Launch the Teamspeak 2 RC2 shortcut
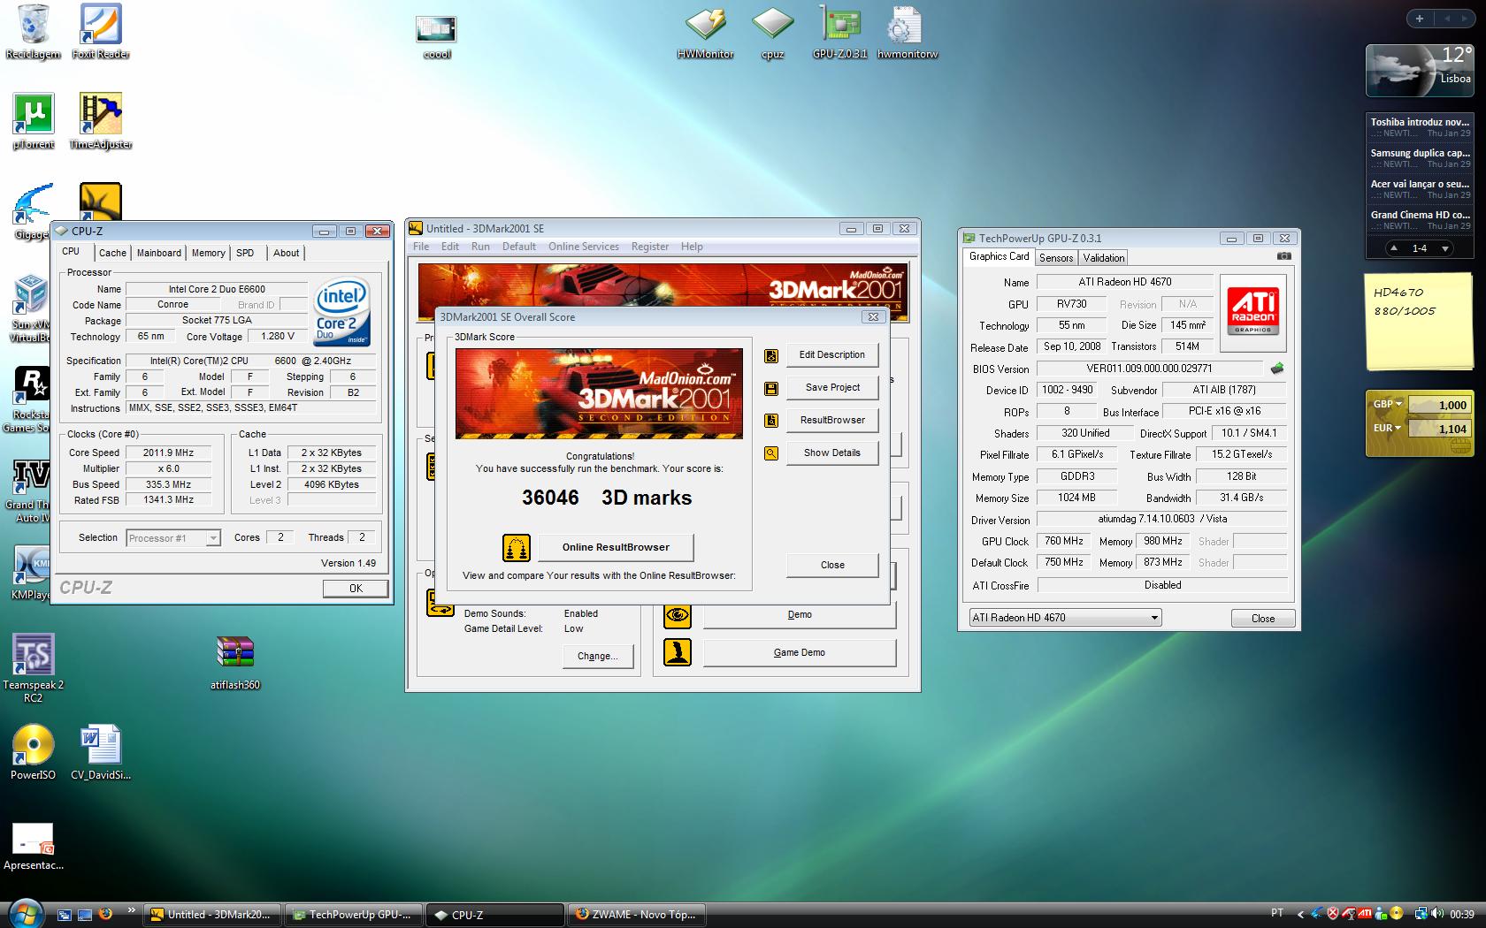This screenshot has width=1486, height=928. tap(33, 668)
